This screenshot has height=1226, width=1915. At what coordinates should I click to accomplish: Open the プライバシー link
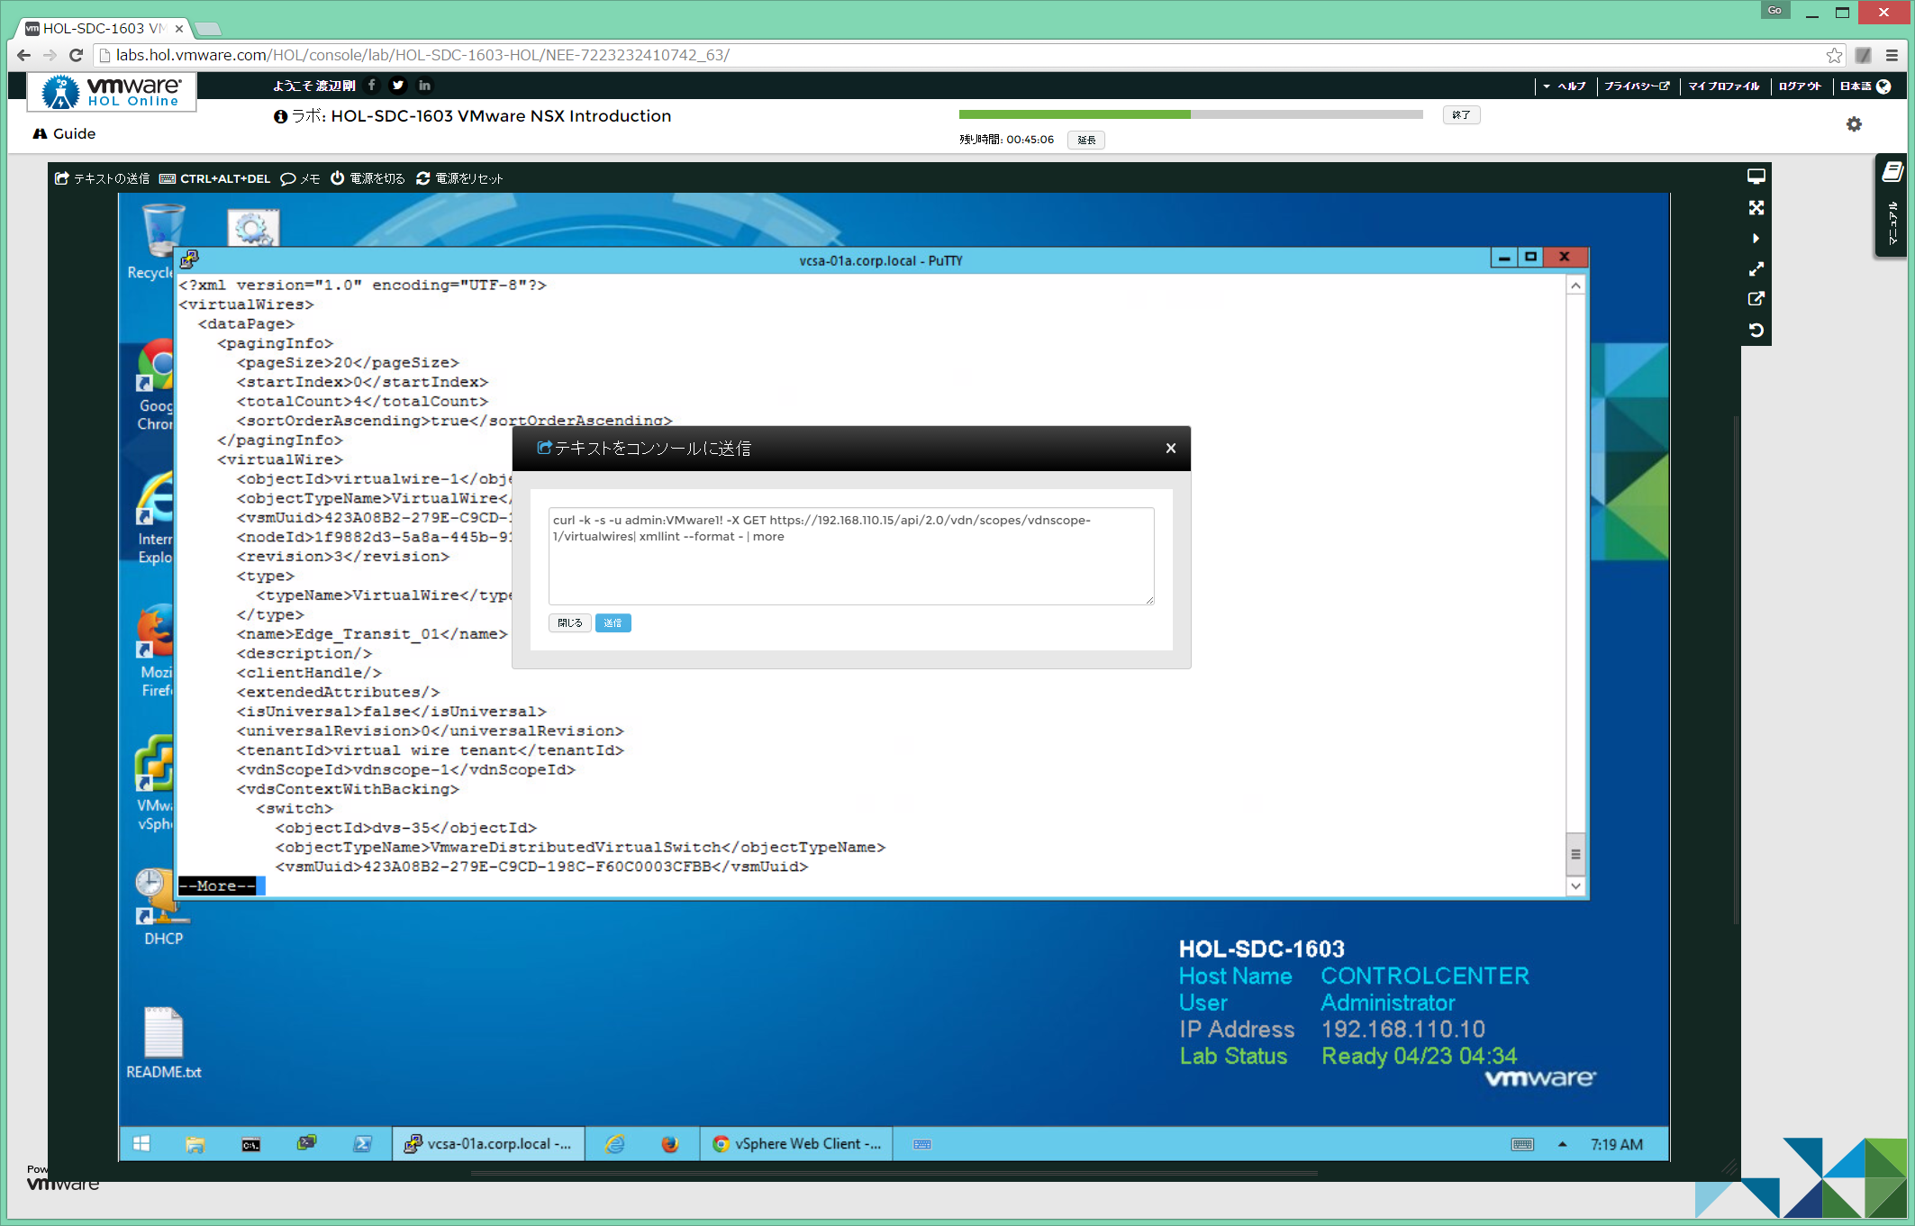coord(1637,86)
